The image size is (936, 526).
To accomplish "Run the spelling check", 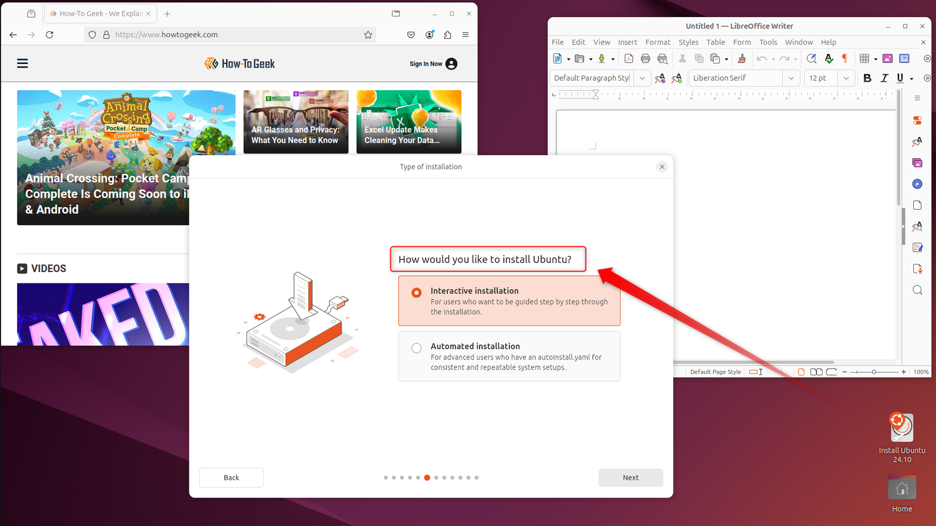I will (x=828, y=58).
